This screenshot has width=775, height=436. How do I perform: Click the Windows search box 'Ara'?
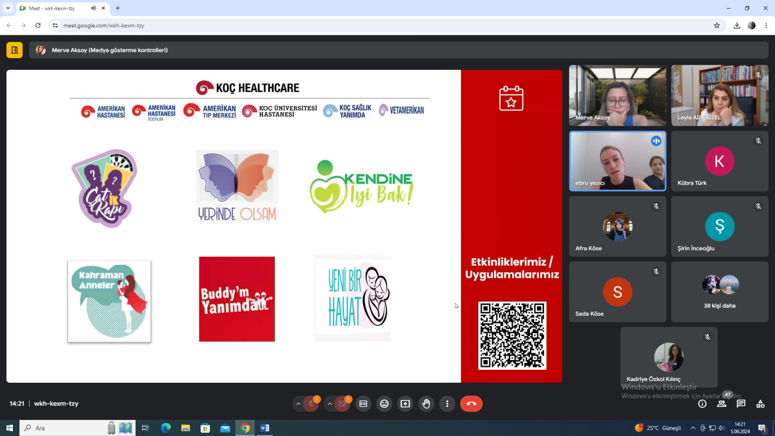click(77, 428)
